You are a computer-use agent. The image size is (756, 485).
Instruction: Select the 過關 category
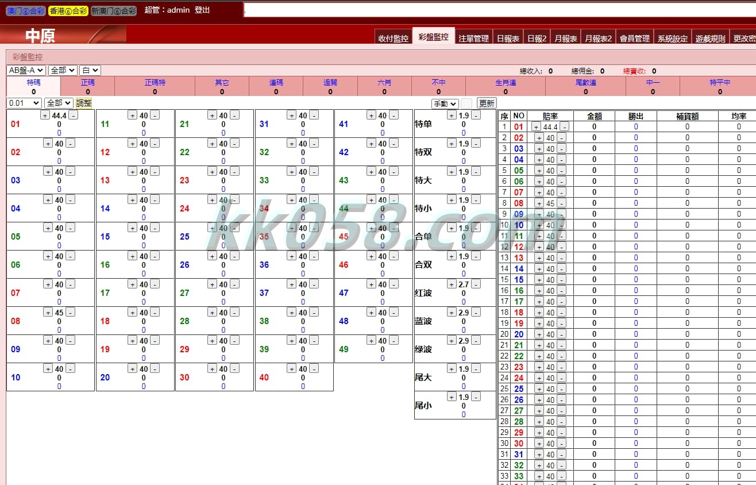(x=330, y=83)
